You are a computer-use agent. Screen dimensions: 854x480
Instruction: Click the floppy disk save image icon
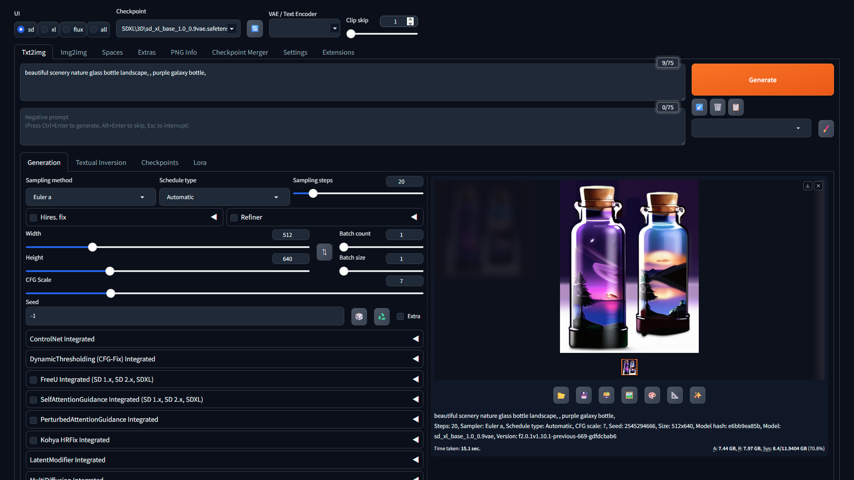584,395
